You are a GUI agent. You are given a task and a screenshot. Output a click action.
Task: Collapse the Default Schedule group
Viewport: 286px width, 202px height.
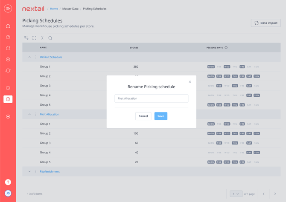(29, 57)
